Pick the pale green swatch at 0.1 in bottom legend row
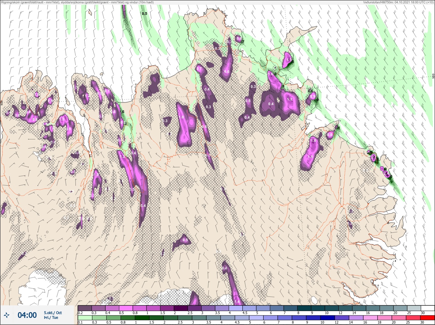Viewport: 435px width, 325px height. coord(85,318)
